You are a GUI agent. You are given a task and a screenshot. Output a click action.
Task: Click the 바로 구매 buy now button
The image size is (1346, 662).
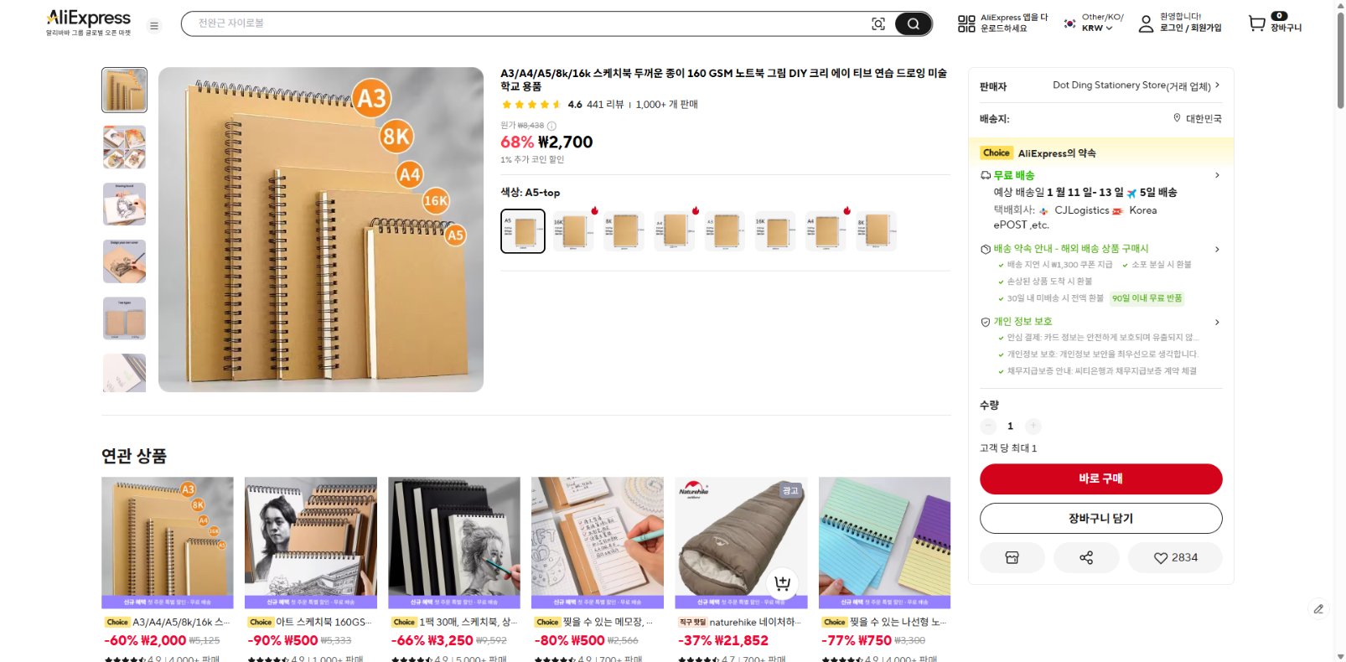pyautogui.click(x=1100, y=478)
